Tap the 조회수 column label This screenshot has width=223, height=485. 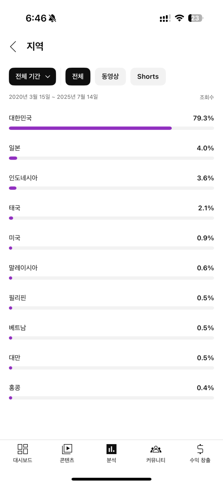click(x=207, y=97)
